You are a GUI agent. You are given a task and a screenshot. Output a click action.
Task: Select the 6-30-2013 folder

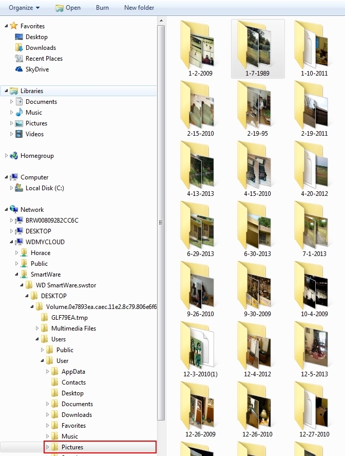pos(258,229)
